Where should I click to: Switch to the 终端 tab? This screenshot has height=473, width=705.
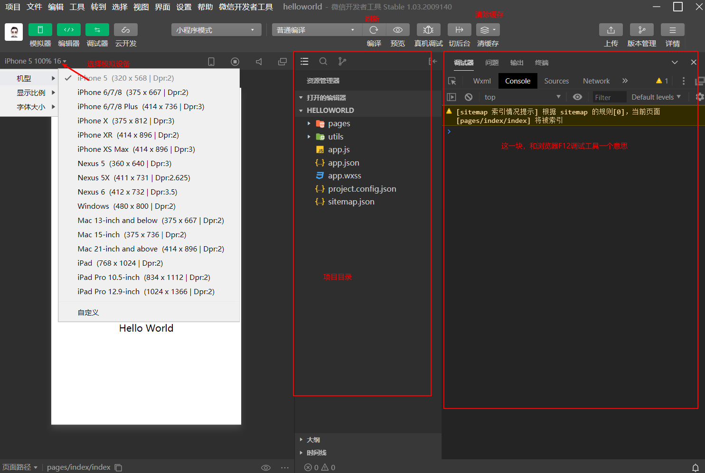pyautogui.click(x=542, y=63)
